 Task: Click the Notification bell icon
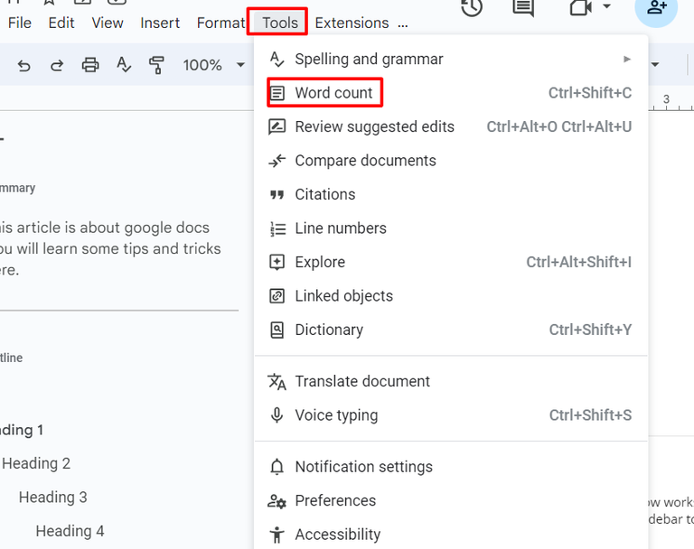(x=277, y=467)
